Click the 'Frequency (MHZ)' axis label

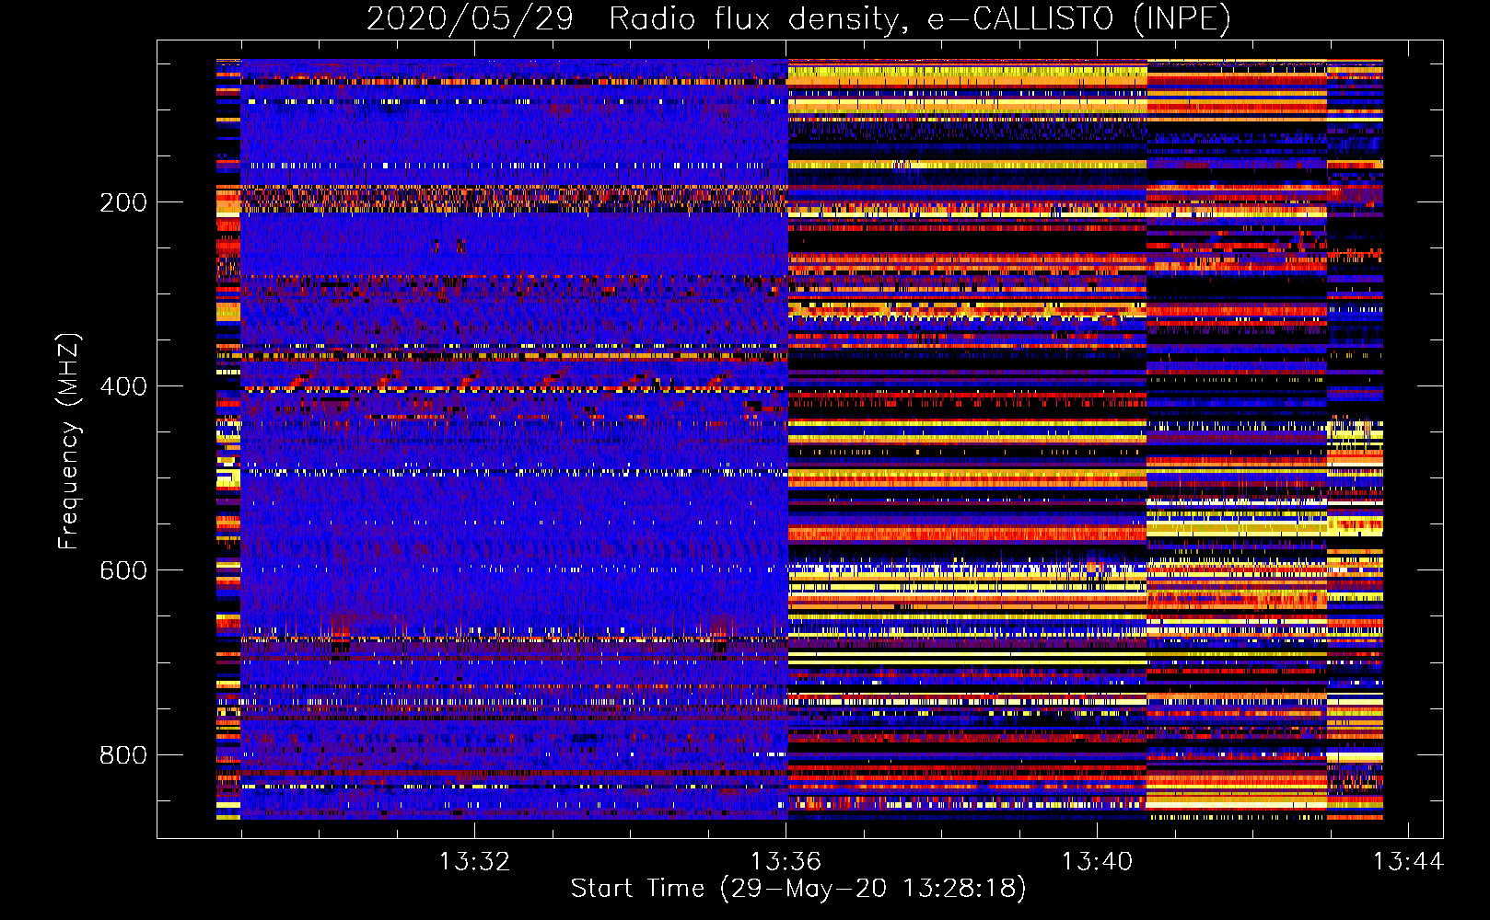pyautogui.click(x=69, y=442)
